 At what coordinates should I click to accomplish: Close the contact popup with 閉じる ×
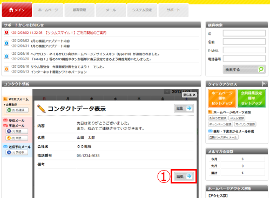click(x=190, y=95)
